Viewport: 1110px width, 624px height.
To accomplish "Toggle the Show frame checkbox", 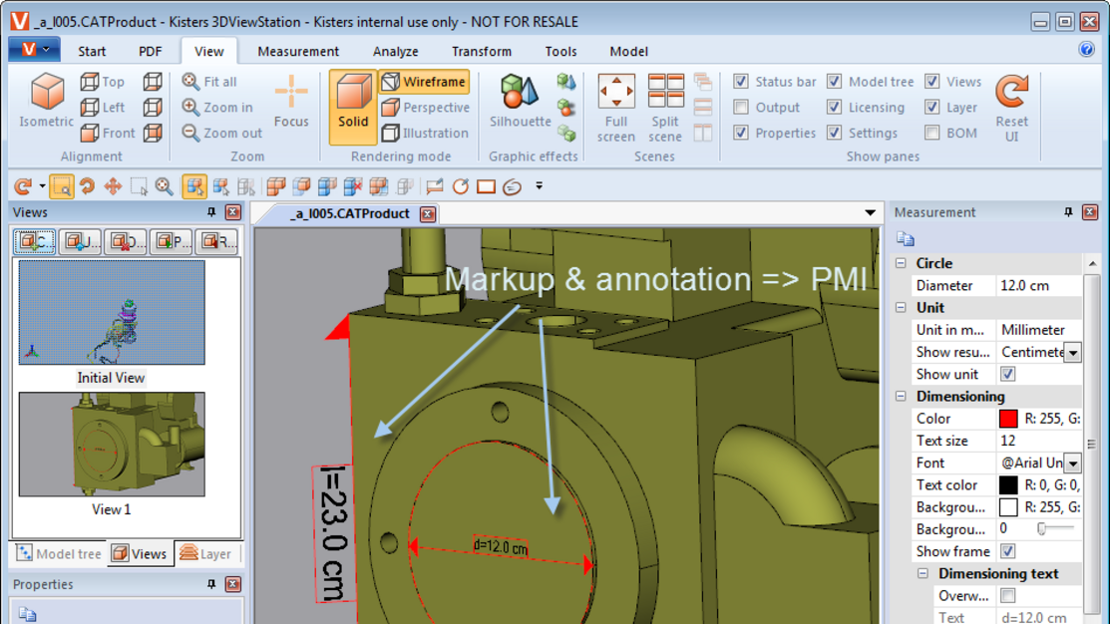I will [x=1008, y=551].
